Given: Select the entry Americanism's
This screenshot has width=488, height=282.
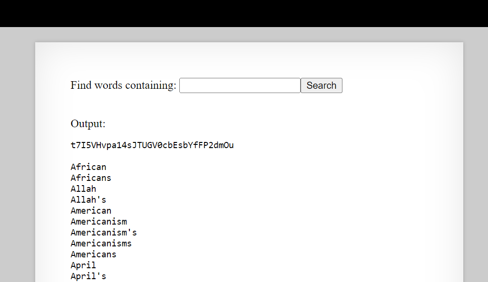Looking at the screenshot, I should (x=103, y=232).
